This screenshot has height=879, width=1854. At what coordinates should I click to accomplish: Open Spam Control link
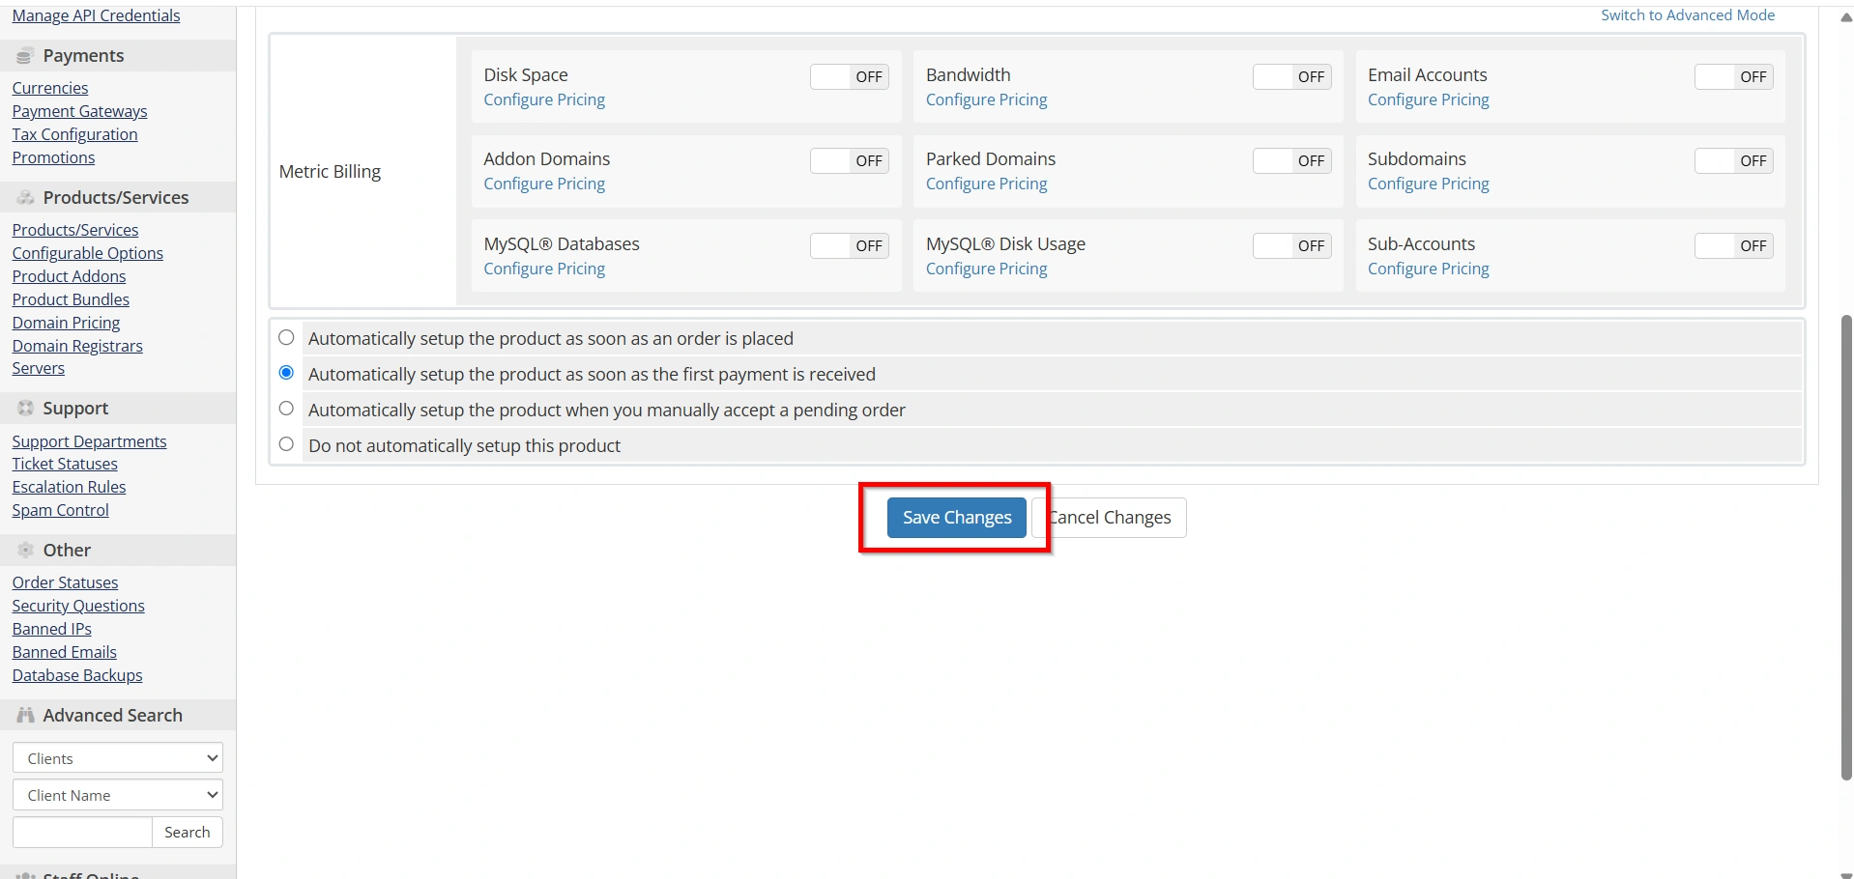point(60,510)
